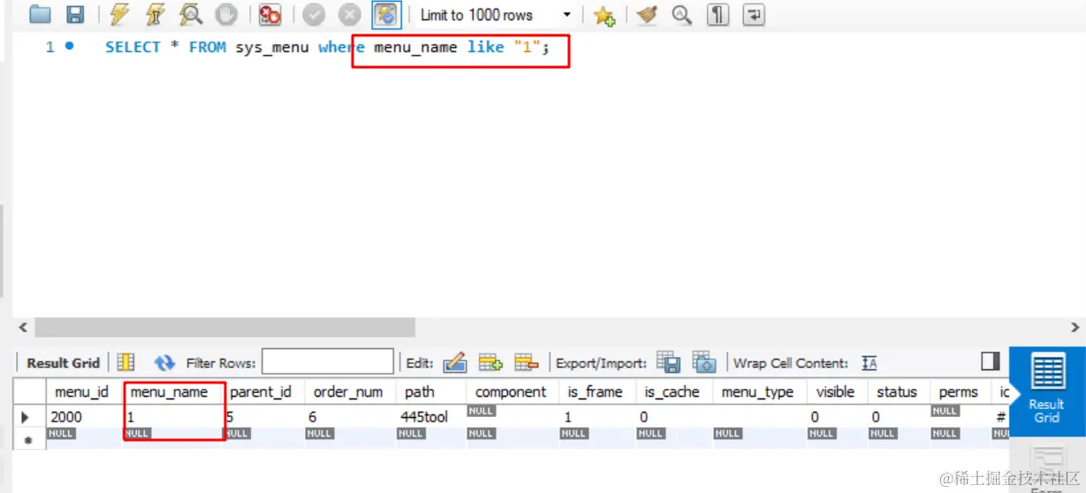Rollback the transaction X icon
This screenshot has height=493, width=1086.
[350, 14]
